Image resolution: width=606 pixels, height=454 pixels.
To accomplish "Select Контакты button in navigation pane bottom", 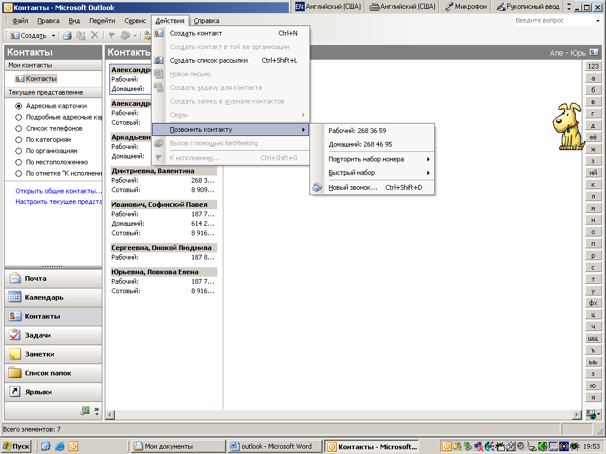I will (x=53, y=316).
